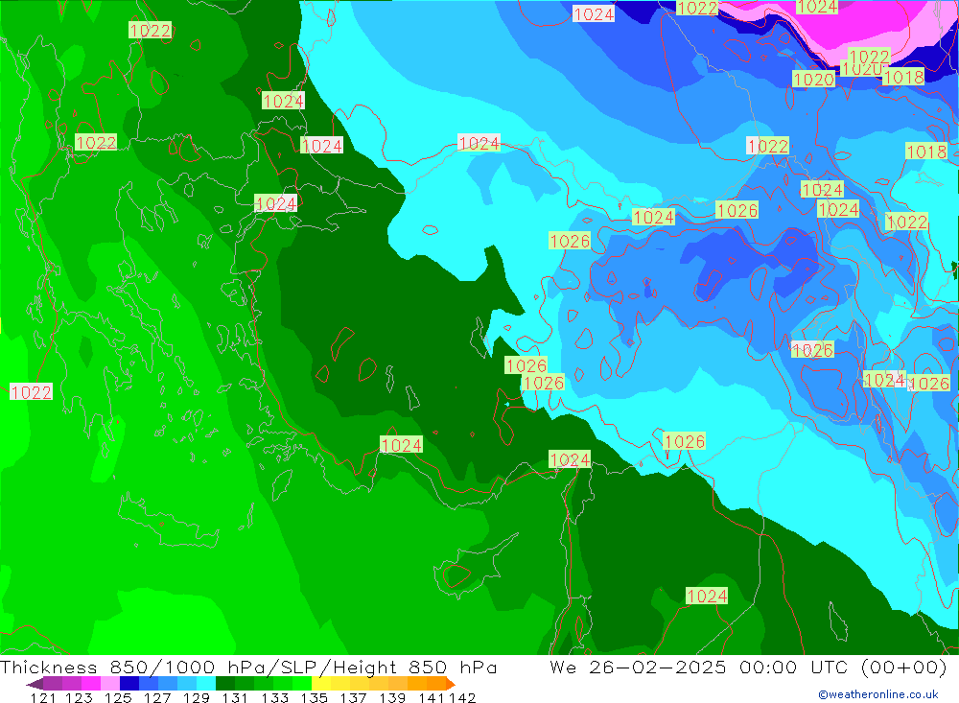Click legend value 129
The width and height of the screenshot is (959, 703).
[x=197, y=697]
